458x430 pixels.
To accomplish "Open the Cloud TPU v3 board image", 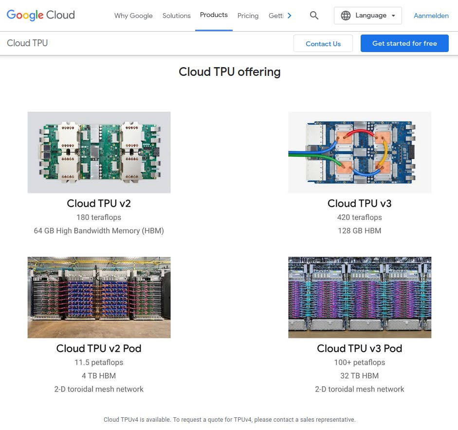I will (x=359, y=152).
